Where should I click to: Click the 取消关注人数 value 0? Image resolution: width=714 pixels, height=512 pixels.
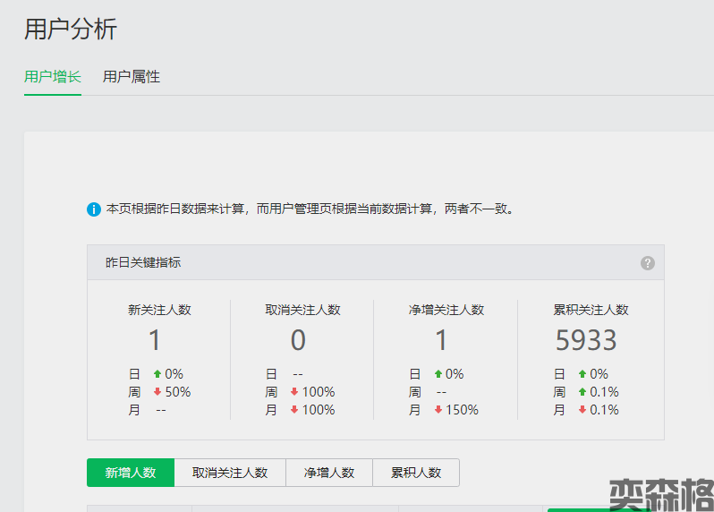click(298, 340)
